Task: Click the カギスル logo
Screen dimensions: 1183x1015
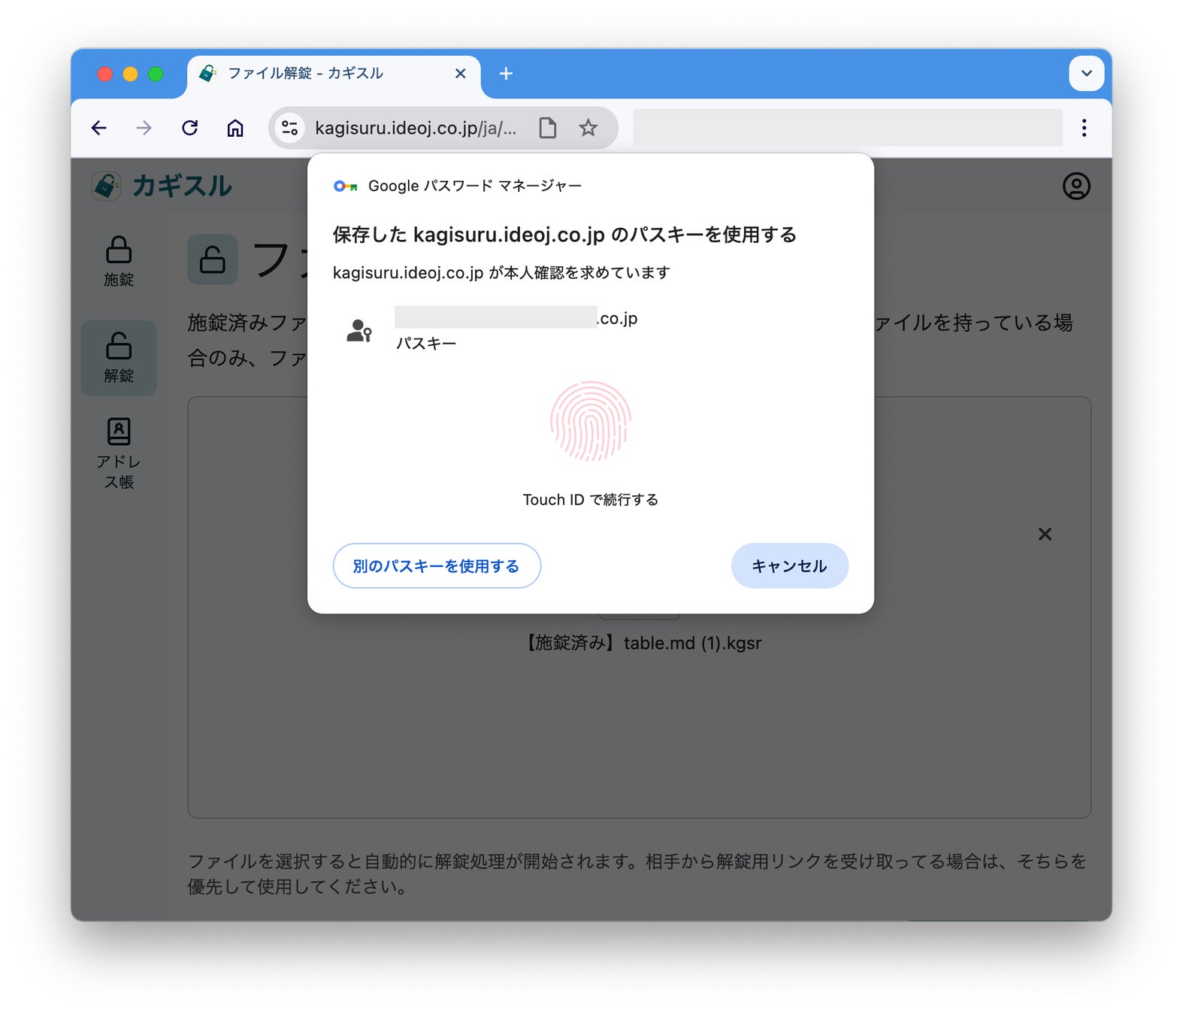Action: click(162, 186)
